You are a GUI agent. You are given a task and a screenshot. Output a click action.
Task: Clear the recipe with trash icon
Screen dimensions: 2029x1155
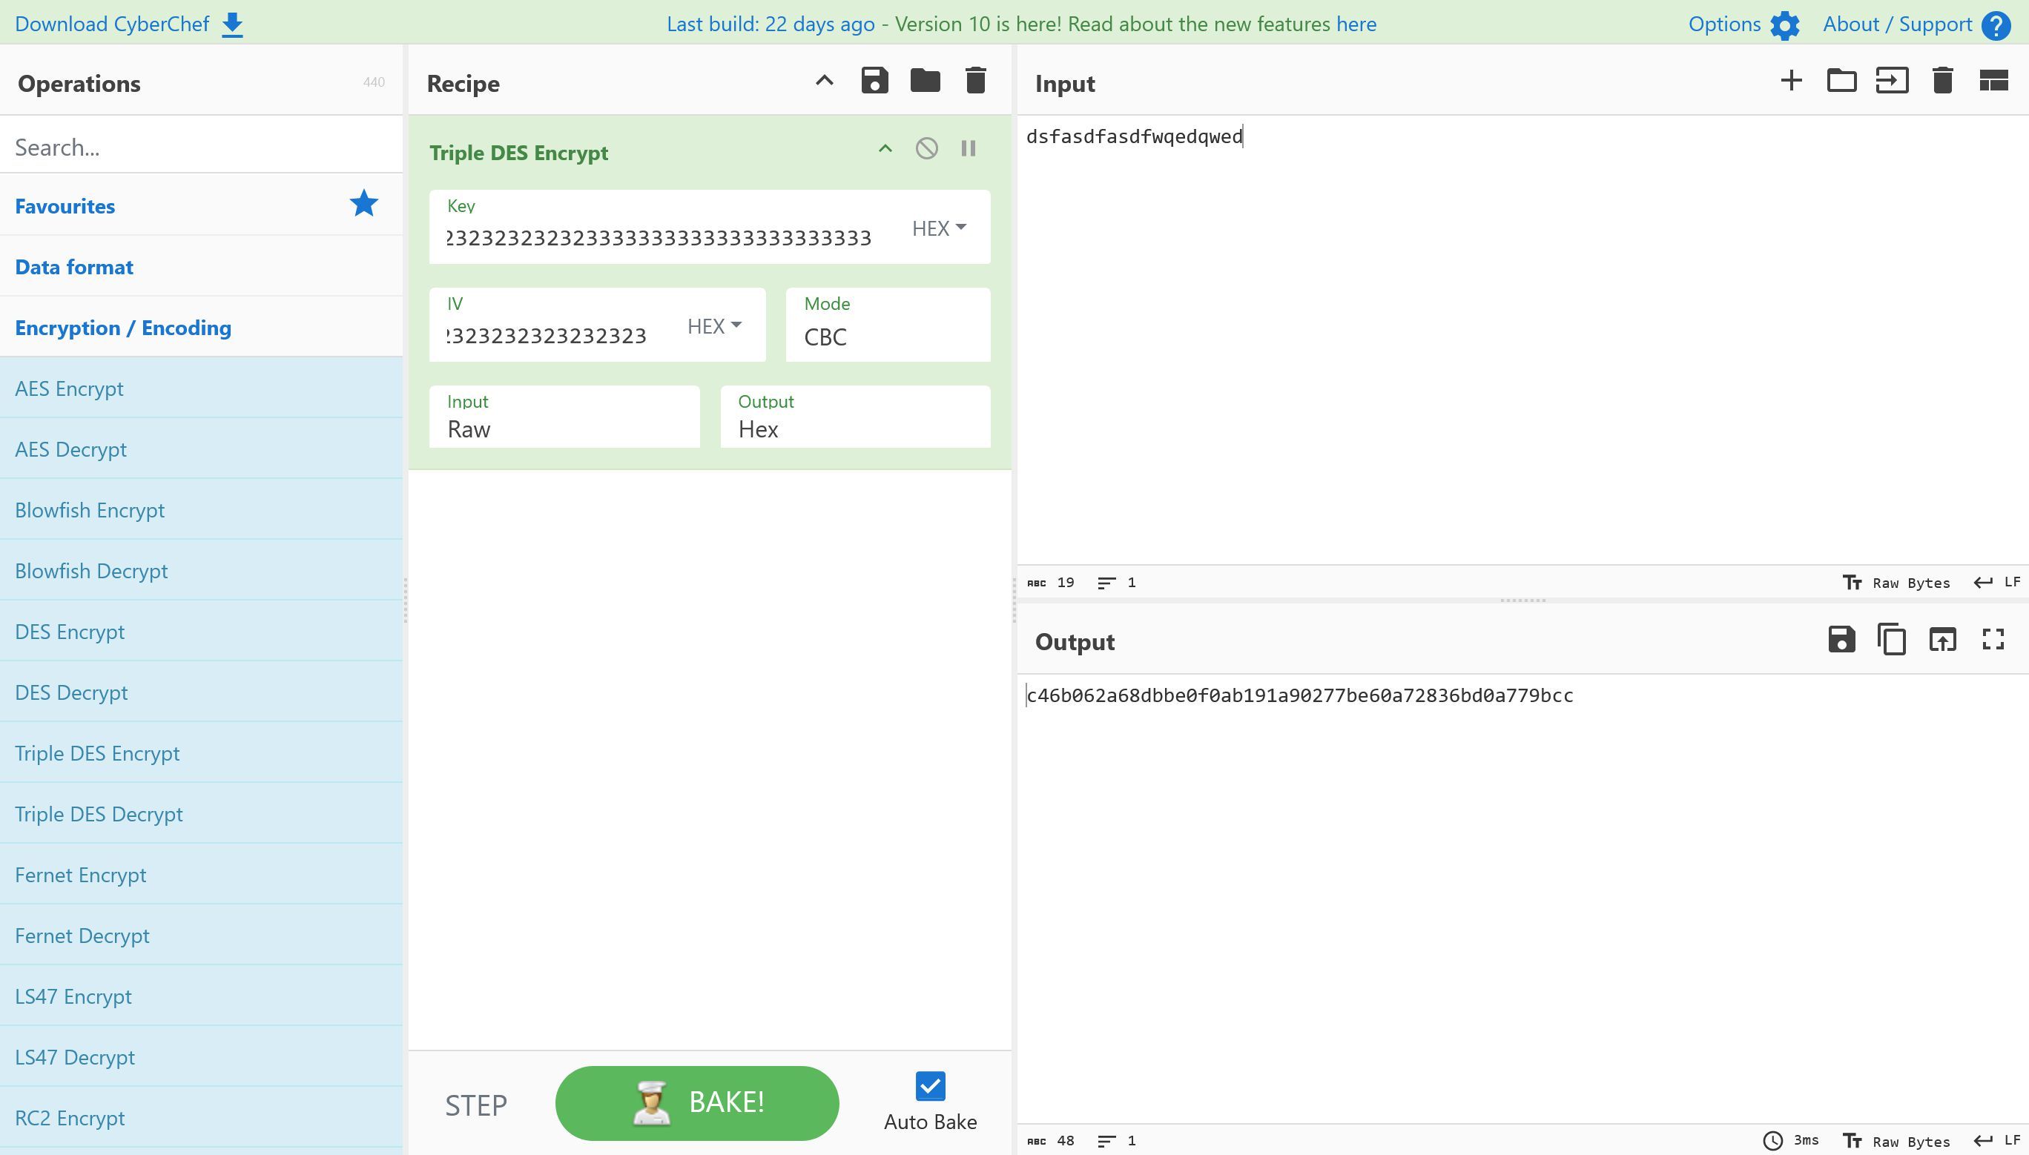click(976, 80)
